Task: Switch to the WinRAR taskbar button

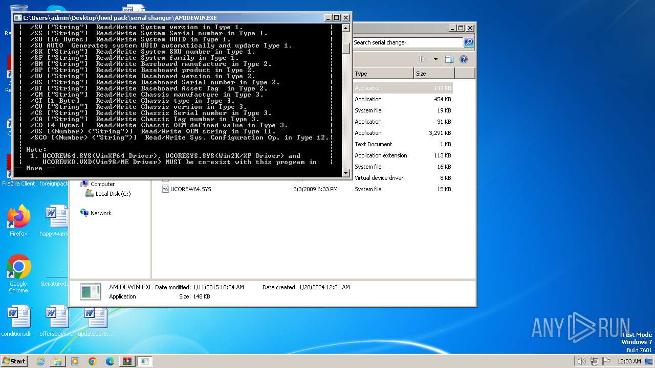Action: 127,361
